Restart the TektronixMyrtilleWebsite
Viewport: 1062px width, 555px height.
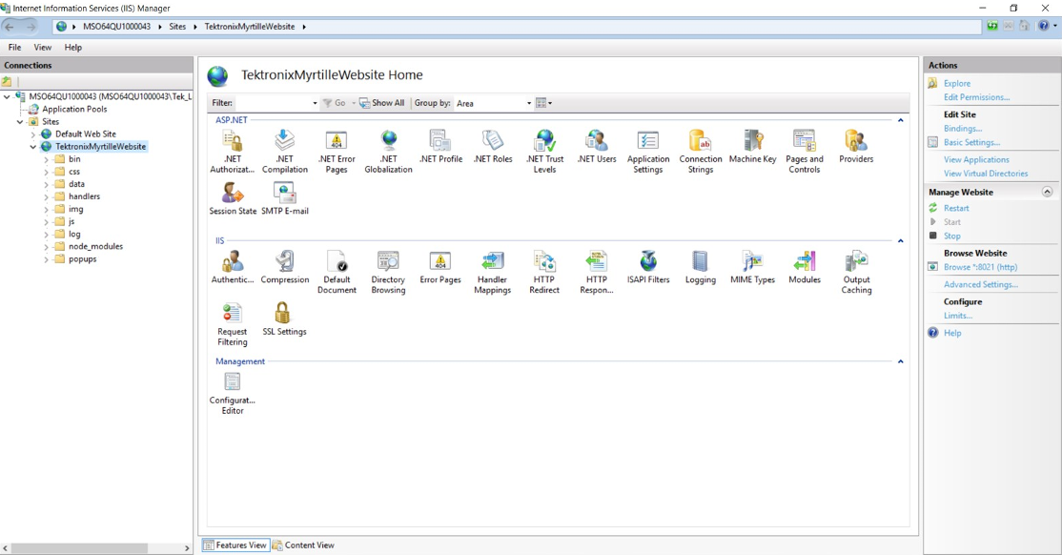956,207
